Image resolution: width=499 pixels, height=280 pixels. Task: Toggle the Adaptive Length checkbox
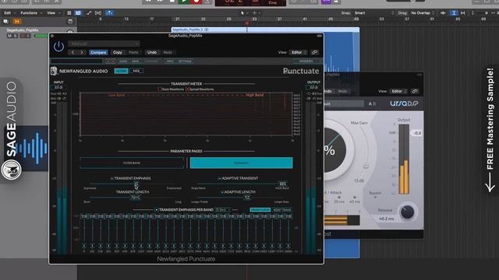pos(222,192)
